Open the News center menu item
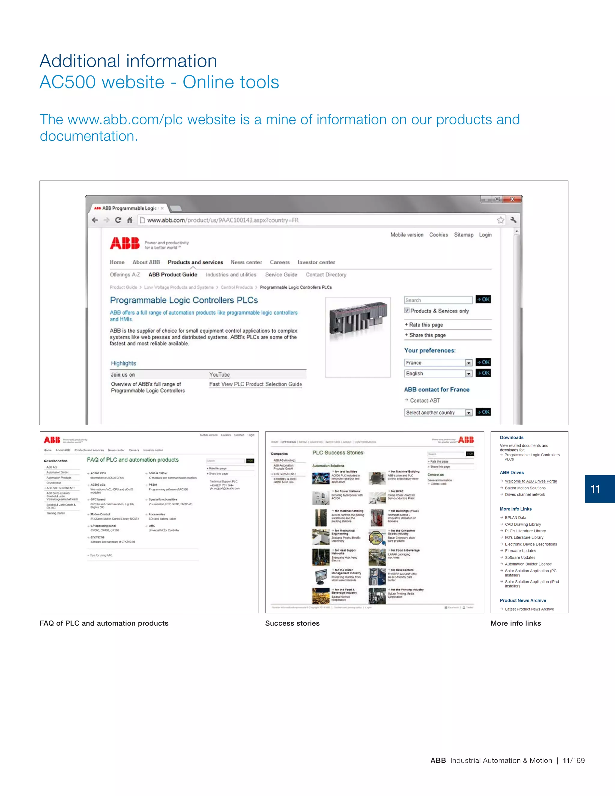Image resolution: width=615 pixels, height=796 pixels. click(x=246, y=263)
